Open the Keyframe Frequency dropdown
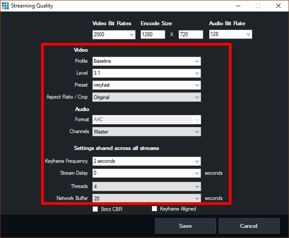289x238 pixels. 146,161
